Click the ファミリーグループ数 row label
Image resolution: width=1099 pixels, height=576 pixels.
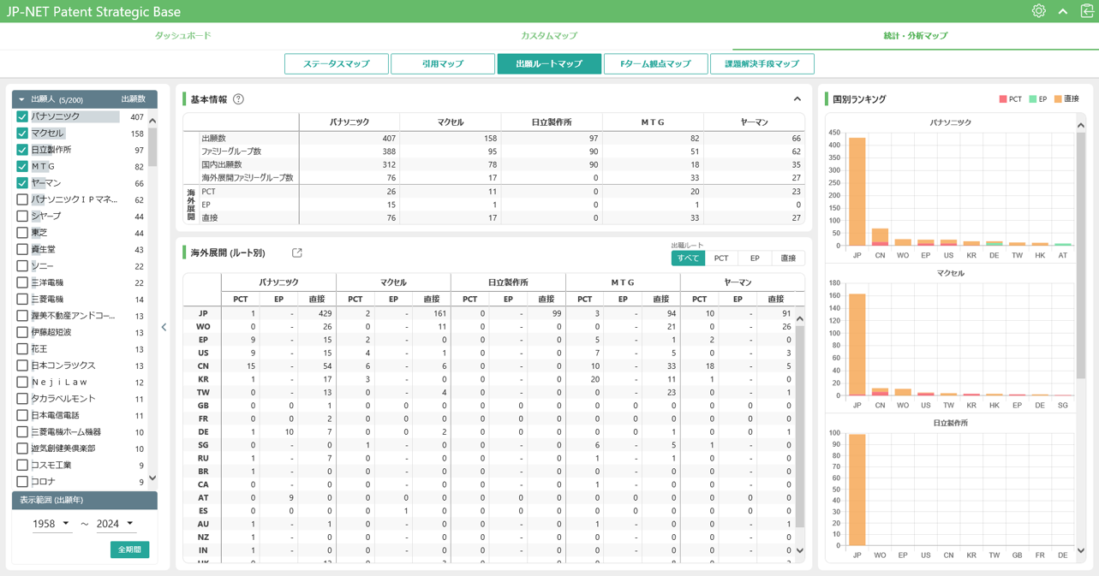pos(231,151)
